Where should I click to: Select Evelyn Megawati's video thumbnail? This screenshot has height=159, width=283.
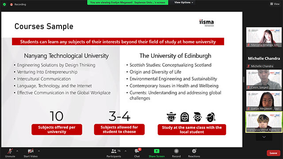pyautogui.click(x=264, y=101)
